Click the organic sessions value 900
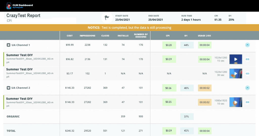The image size is (259, 136). coord(141,116)
